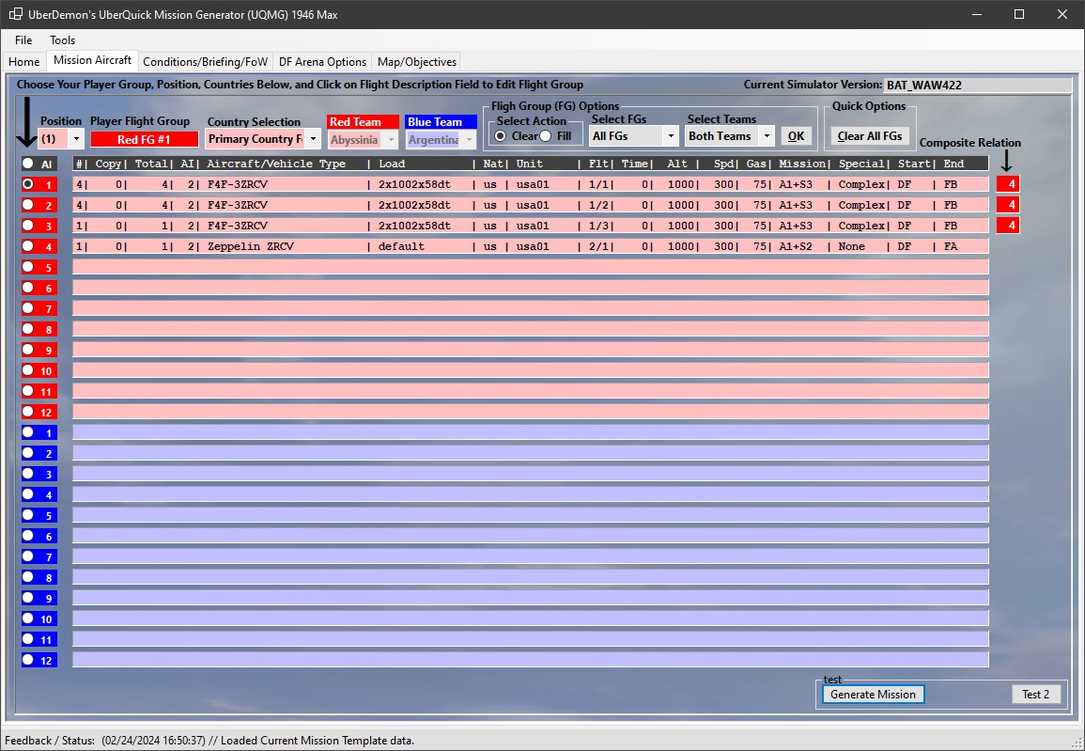Choose the Clear action radio button
Viewport: 1085px width, 751px height.
pos(501,135)
